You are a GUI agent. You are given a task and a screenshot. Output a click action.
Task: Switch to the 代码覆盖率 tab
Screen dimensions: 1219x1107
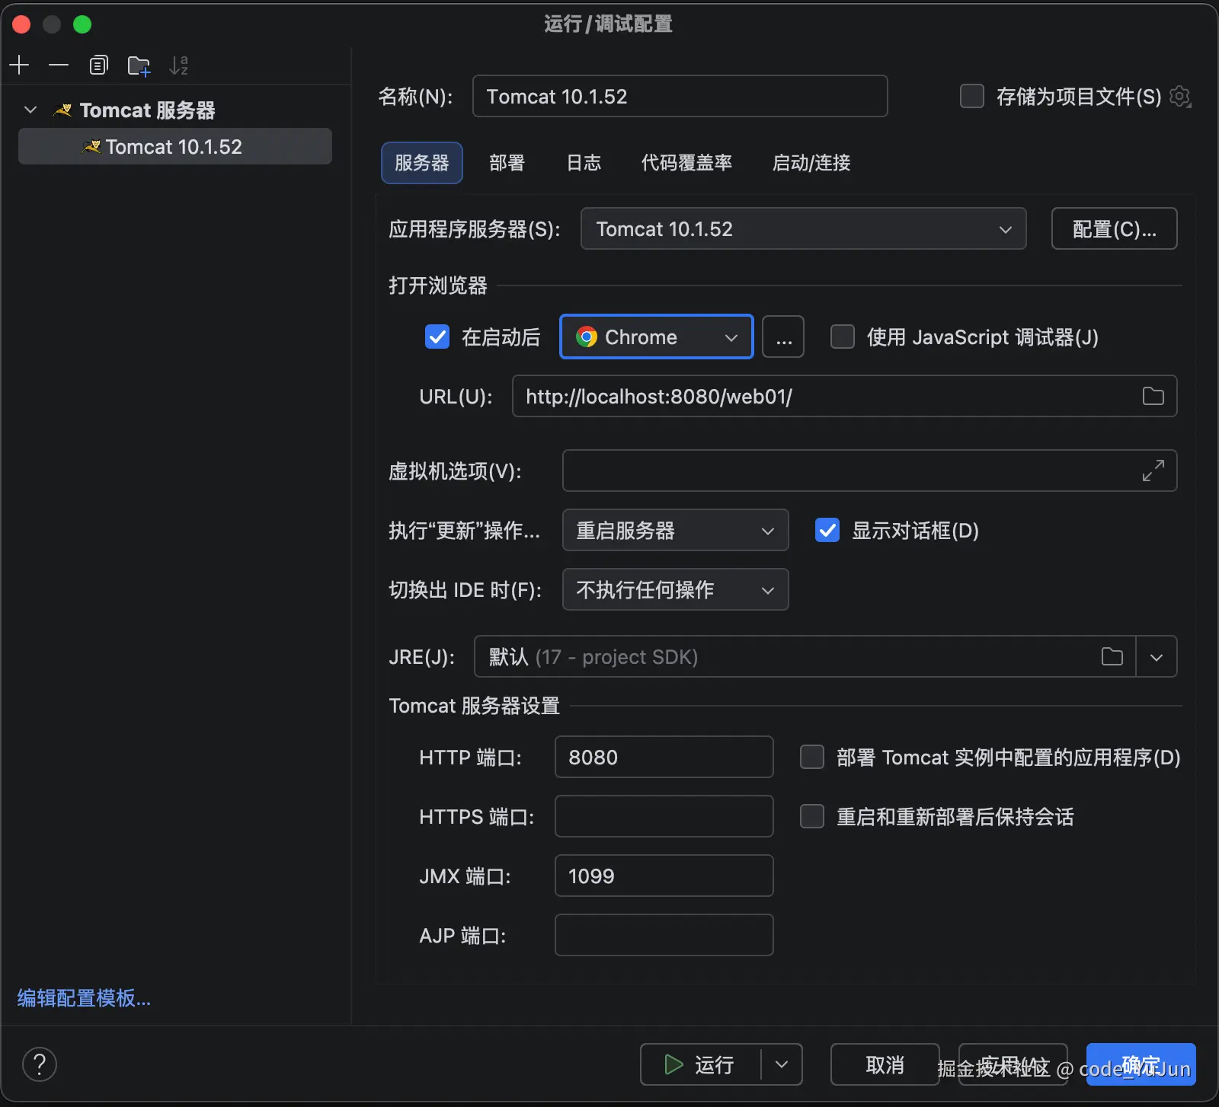[x=687, y=163]
